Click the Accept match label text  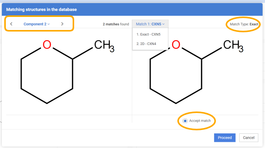click(x=200, y=121)
